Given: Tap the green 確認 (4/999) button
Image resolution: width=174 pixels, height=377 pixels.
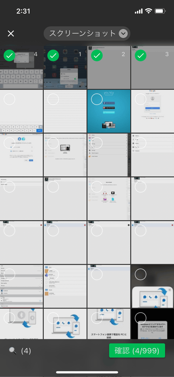Looking at the screenshot, I should pyautogui.click(x=137, y=351).
